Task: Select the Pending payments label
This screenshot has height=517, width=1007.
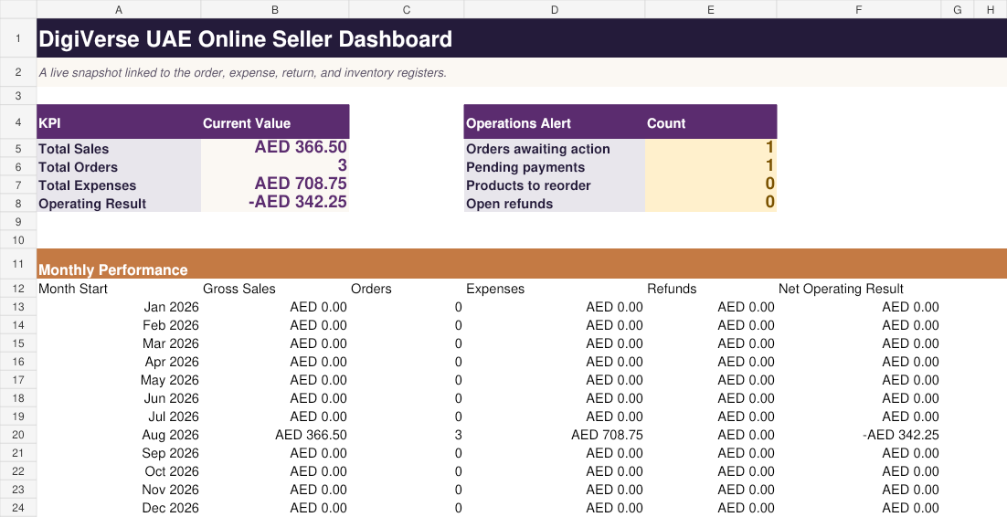Action: pos(555,166)
